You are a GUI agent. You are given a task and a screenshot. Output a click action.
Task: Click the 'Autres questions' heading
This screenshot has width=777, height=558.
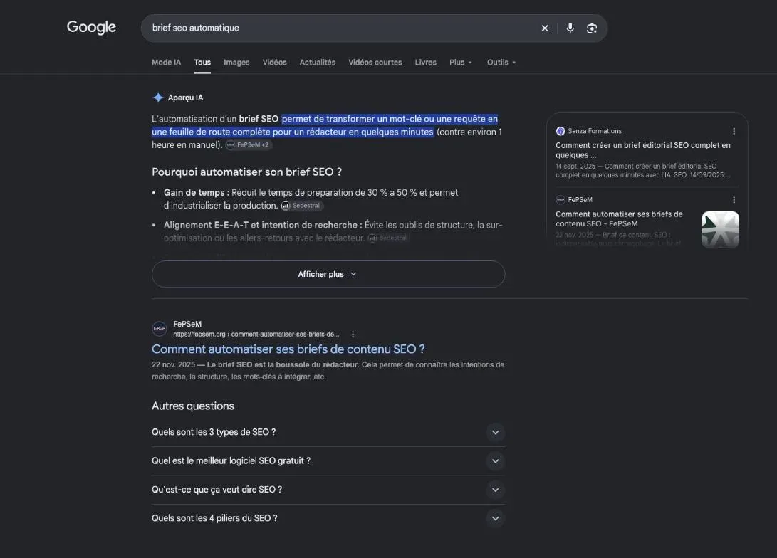click(193, 406)
